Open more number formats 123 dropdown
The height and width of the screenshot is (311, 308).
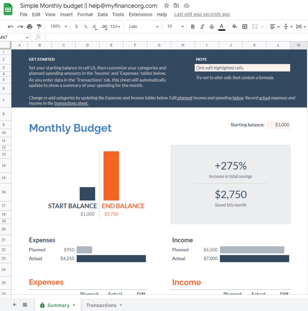pyautogui.click(x=115, y=27)
